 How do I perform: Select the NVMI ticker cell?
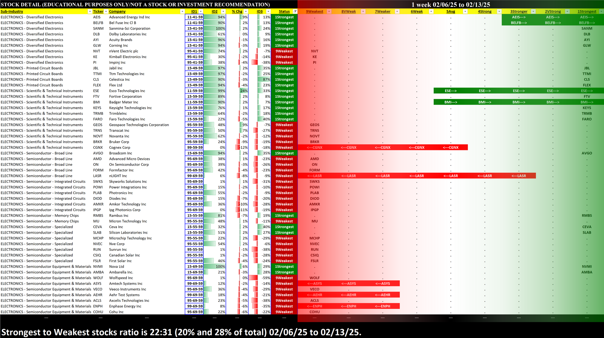coord(98,267)
